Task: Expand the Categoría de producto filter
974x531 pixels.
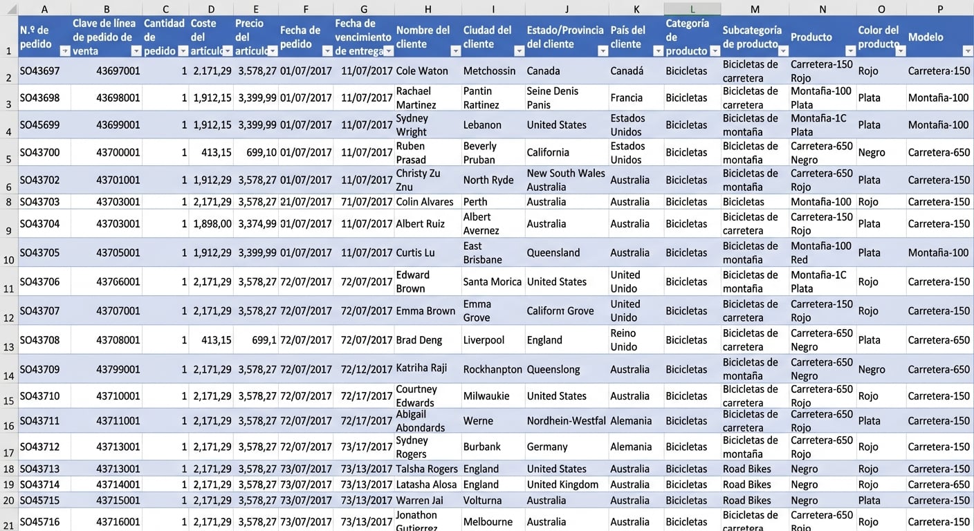Action: click(715, 51)
